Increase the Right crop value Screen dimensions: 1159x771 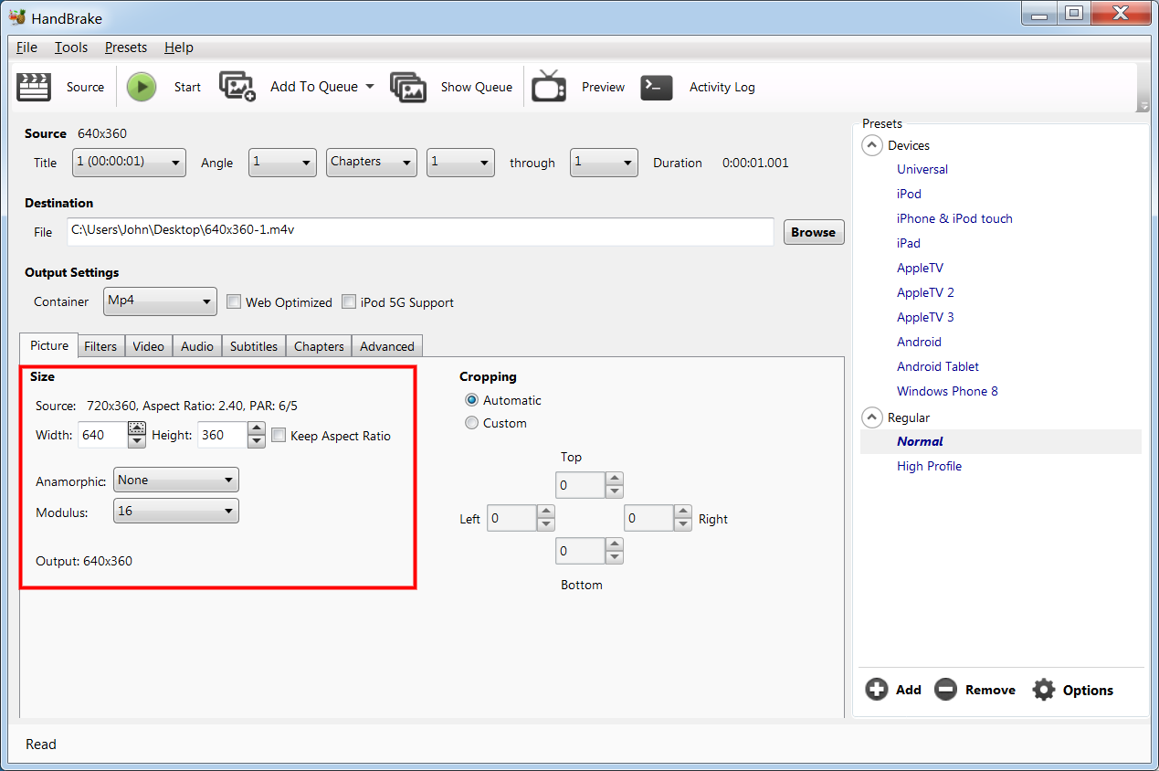(683, 512)
